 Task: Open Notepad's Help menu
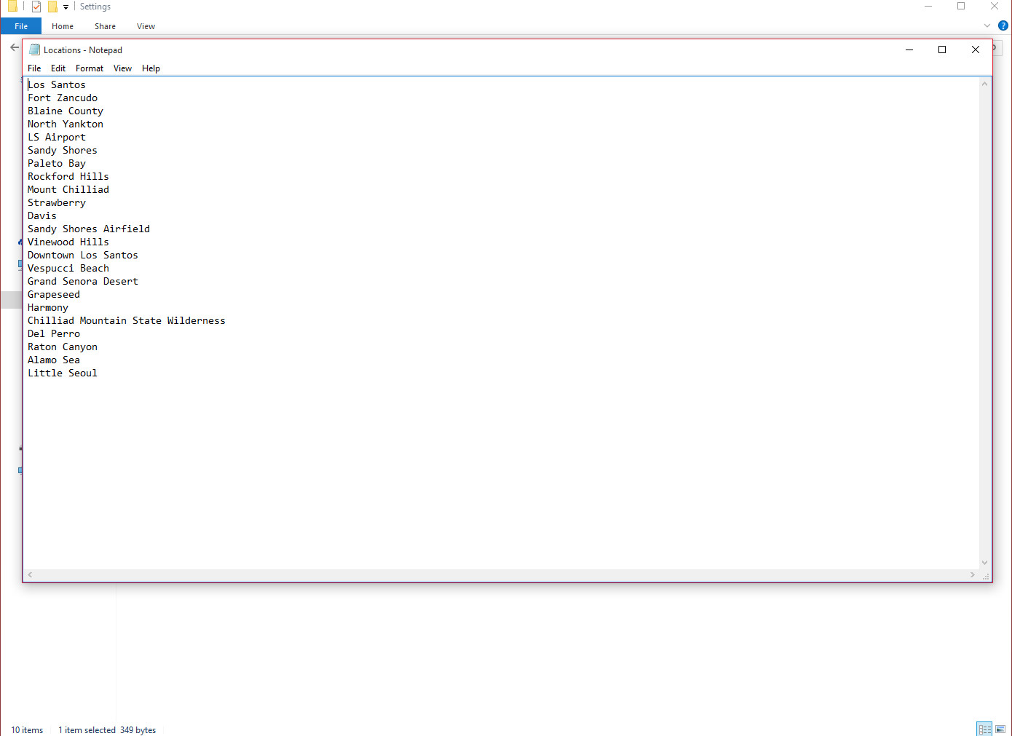(x=151, y=68)
